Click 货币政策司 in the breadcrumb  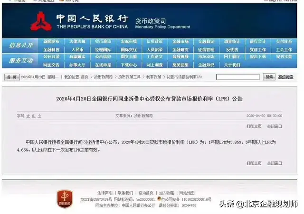(103, 77)
